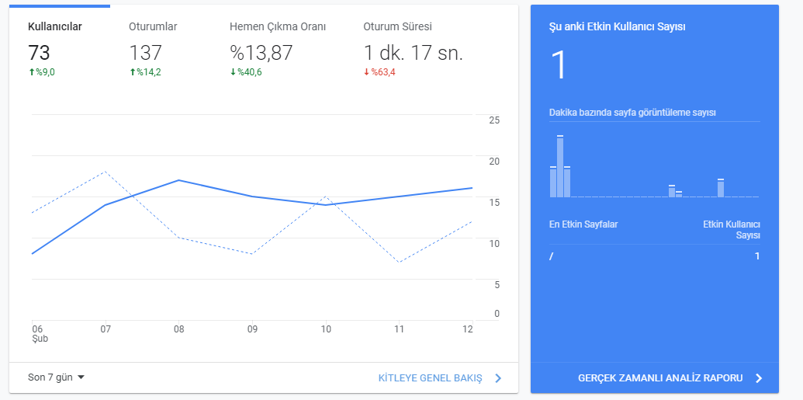Click the red down arrow under Oturum Süresi
This screenshot has width=803, height=400.
click(367, 72)
